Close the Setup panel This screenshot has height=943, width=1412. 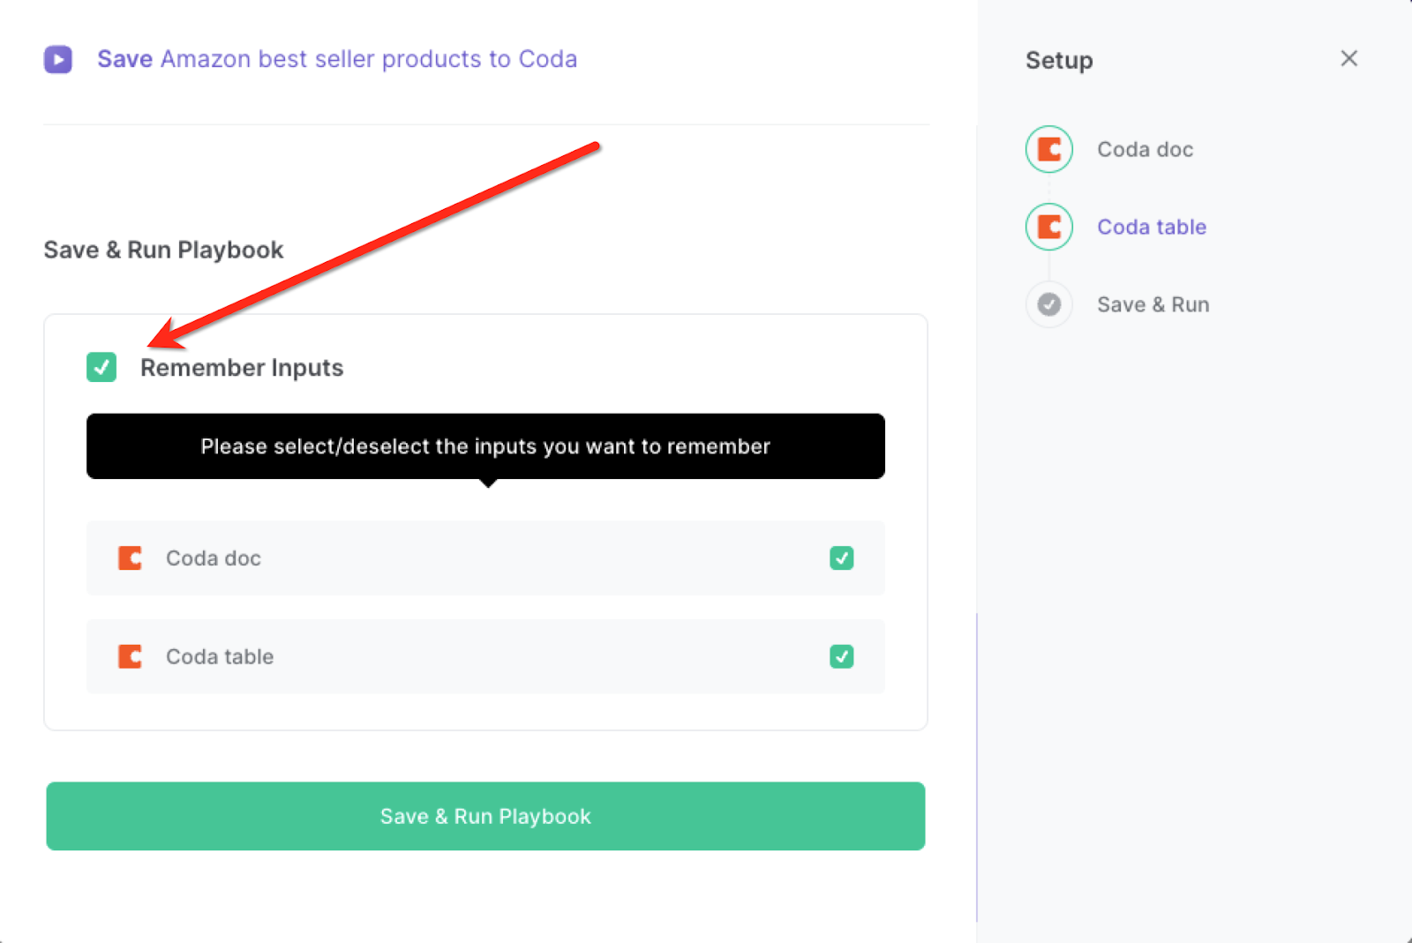coord(1348,58)
